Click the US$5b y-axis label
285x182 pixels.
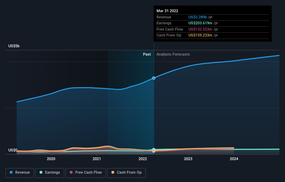tap(14, 46)
